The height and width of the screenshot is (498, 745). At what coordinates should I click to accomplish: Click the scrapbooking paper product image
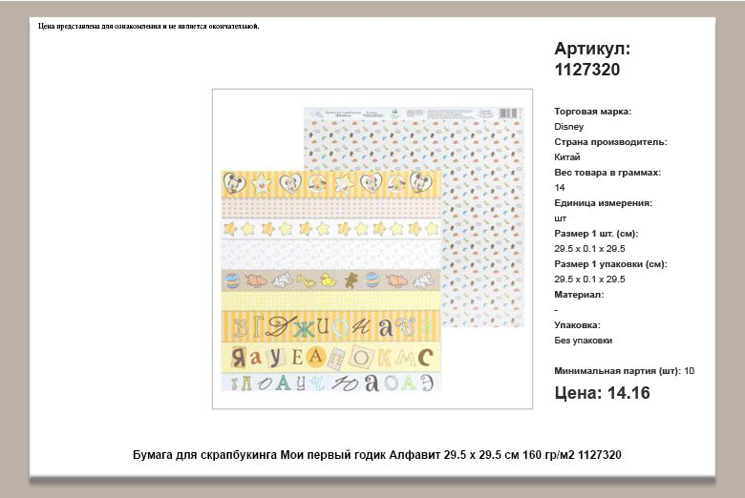click(372, 248)
